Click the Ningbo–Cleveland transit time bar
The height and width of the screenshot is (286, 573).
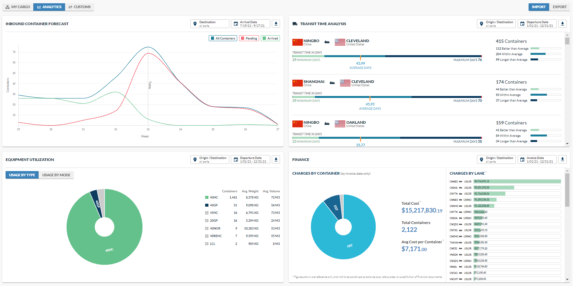point(387,56)
